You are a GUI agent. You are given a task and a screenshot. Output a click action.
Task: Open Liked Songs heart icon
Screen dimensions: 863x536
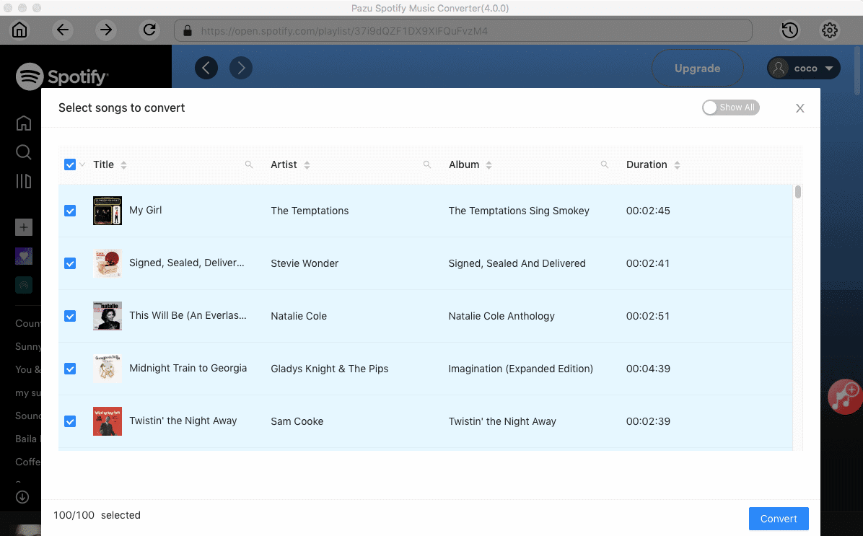click(24, 256)
